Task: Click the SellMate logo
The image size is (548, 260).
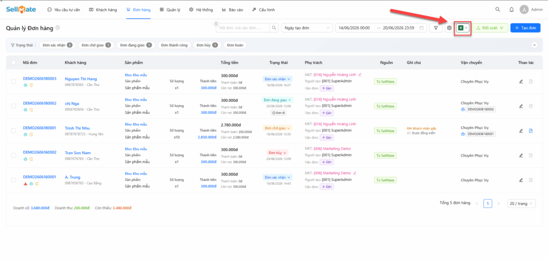Action: pyautogui.click(x=21, y=10)
